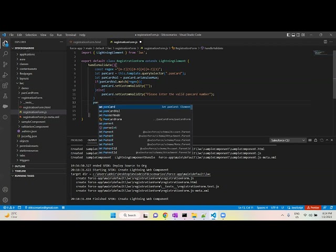This screenshot has height=252, width=336.
Task: Open the Testing beaker view
Action: coord(5,96)
